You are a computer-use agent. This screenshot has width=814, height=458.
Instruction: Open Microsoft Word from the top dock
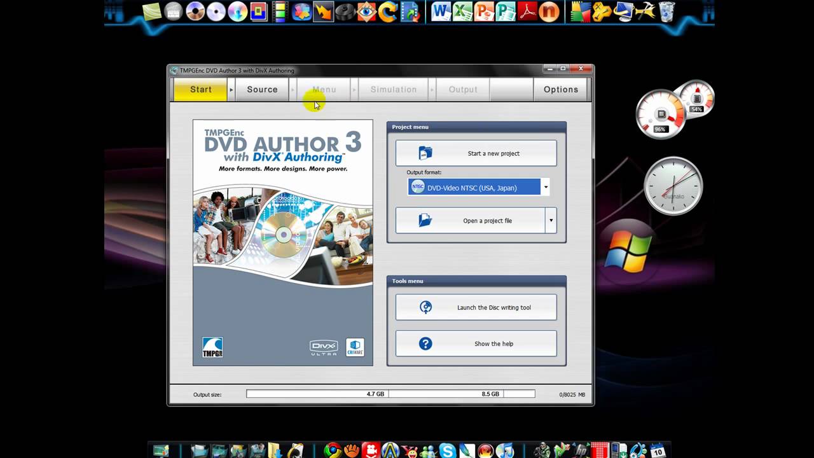[441, 11]
